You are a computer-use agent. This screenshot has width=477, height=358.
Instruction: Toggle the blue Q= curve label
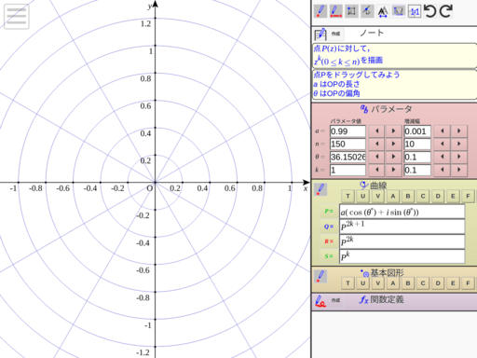[329, 227]
